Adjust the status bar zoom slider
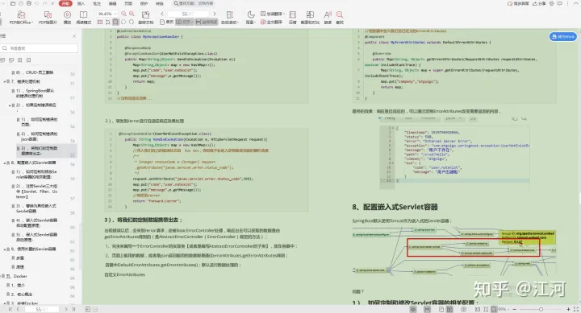The image size is (581, 313). click(541, 309)
